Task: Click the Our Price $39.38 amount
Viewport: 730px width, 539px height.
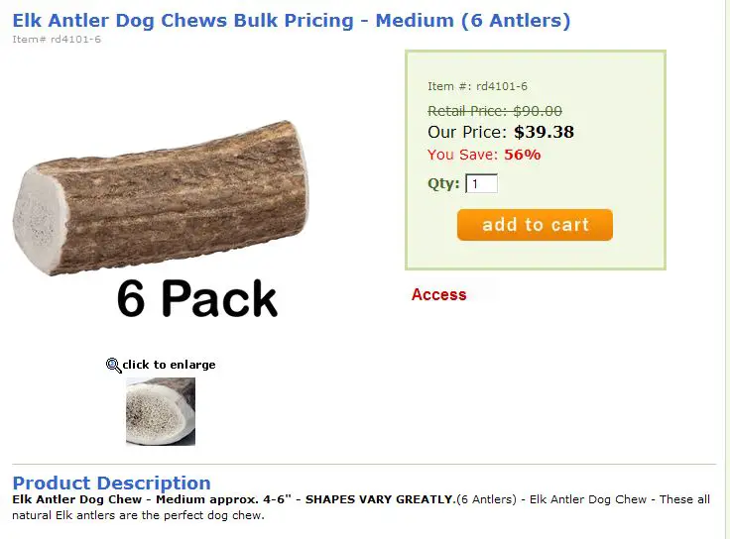Action: coord(544,132)
